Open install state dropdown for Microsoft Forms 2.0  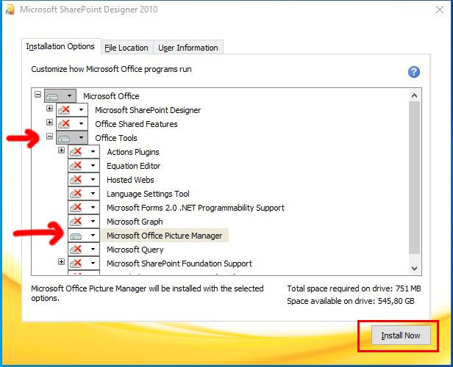[x=84, y=207]
